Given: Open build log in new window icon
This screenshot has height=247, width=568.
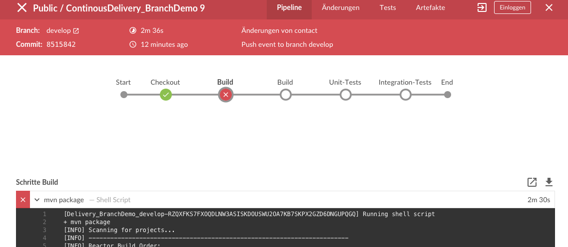Looking at the screenshot, I should pyautogui.click(x=532, y=182).
